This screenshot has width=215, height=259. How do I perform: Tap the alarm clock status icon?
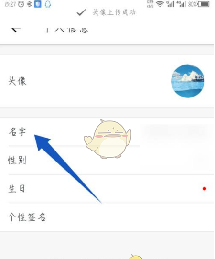(21, 4)
